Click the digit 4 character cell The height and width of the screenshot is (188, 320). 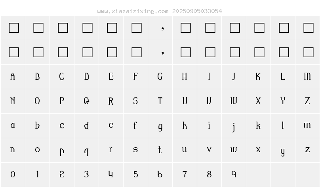tap(111, 175)
